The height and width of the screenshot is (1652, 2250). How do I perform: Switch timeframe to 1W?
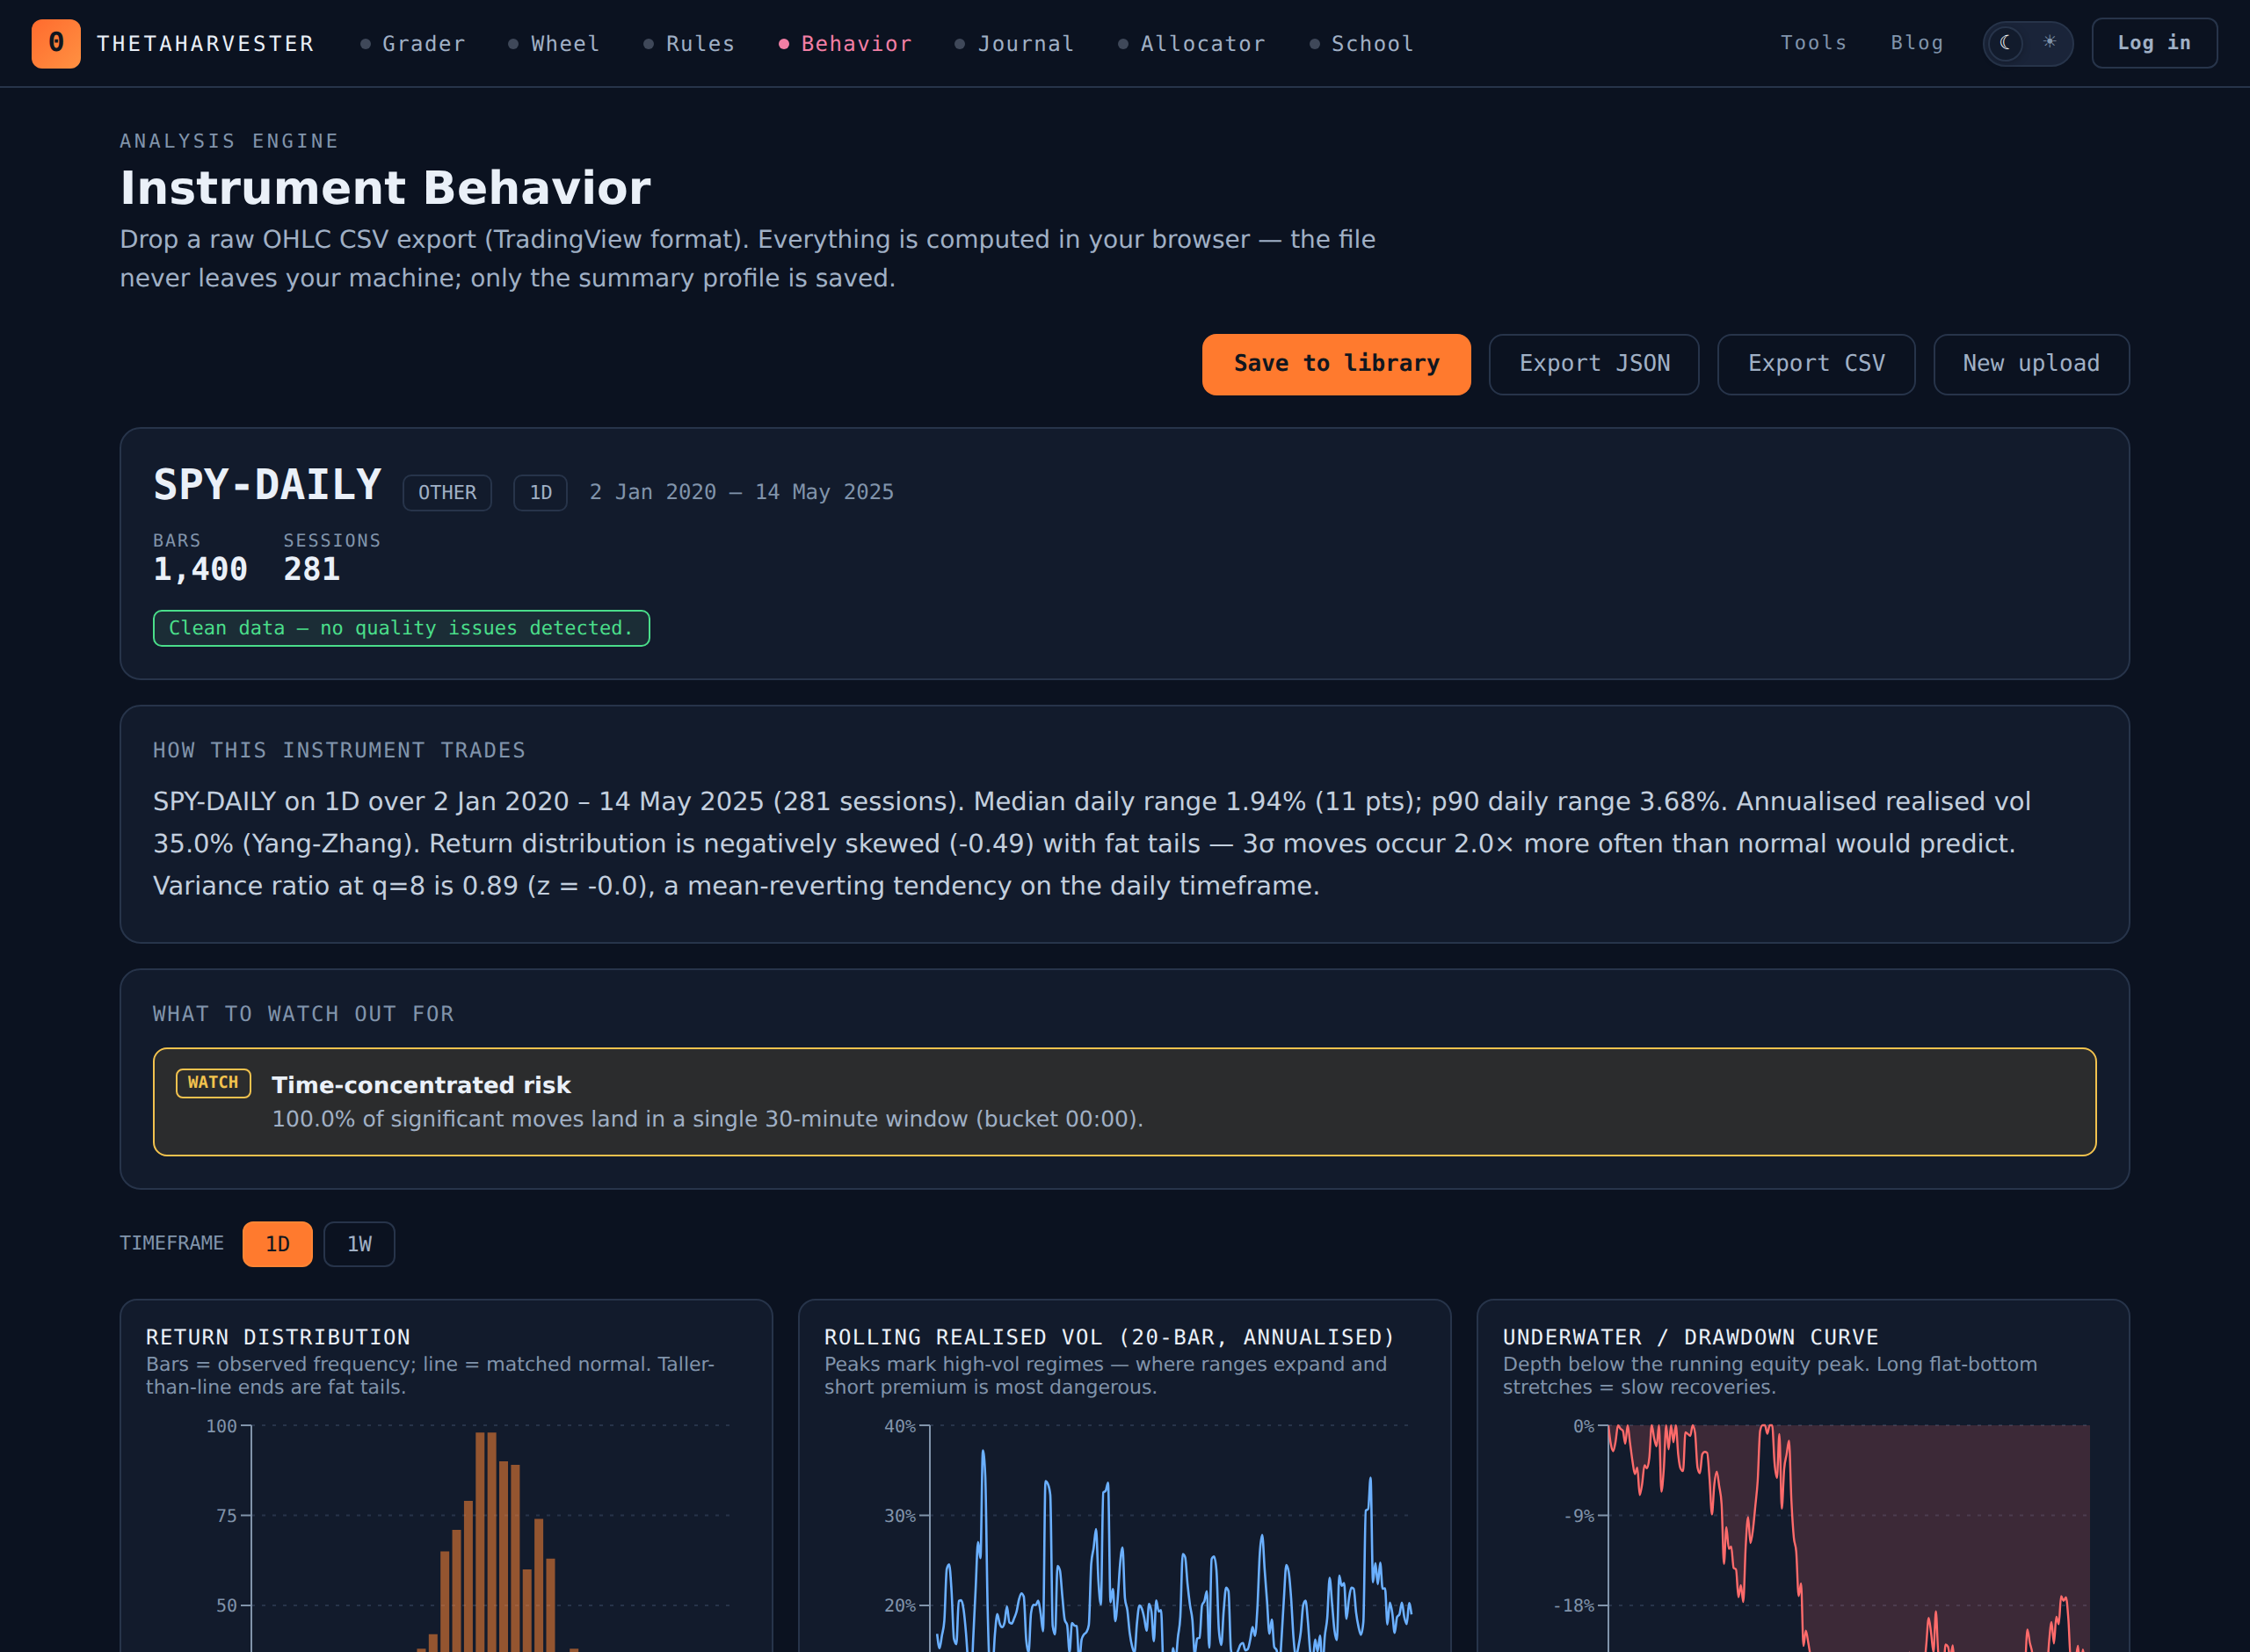coord(359,1244)
